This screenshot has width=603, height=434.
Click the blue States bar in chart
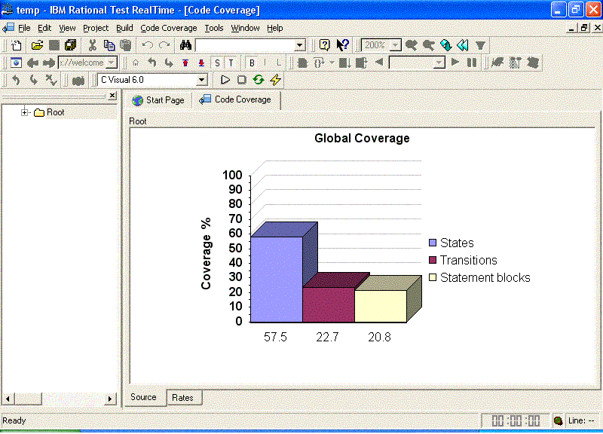[x=277, y=280]
